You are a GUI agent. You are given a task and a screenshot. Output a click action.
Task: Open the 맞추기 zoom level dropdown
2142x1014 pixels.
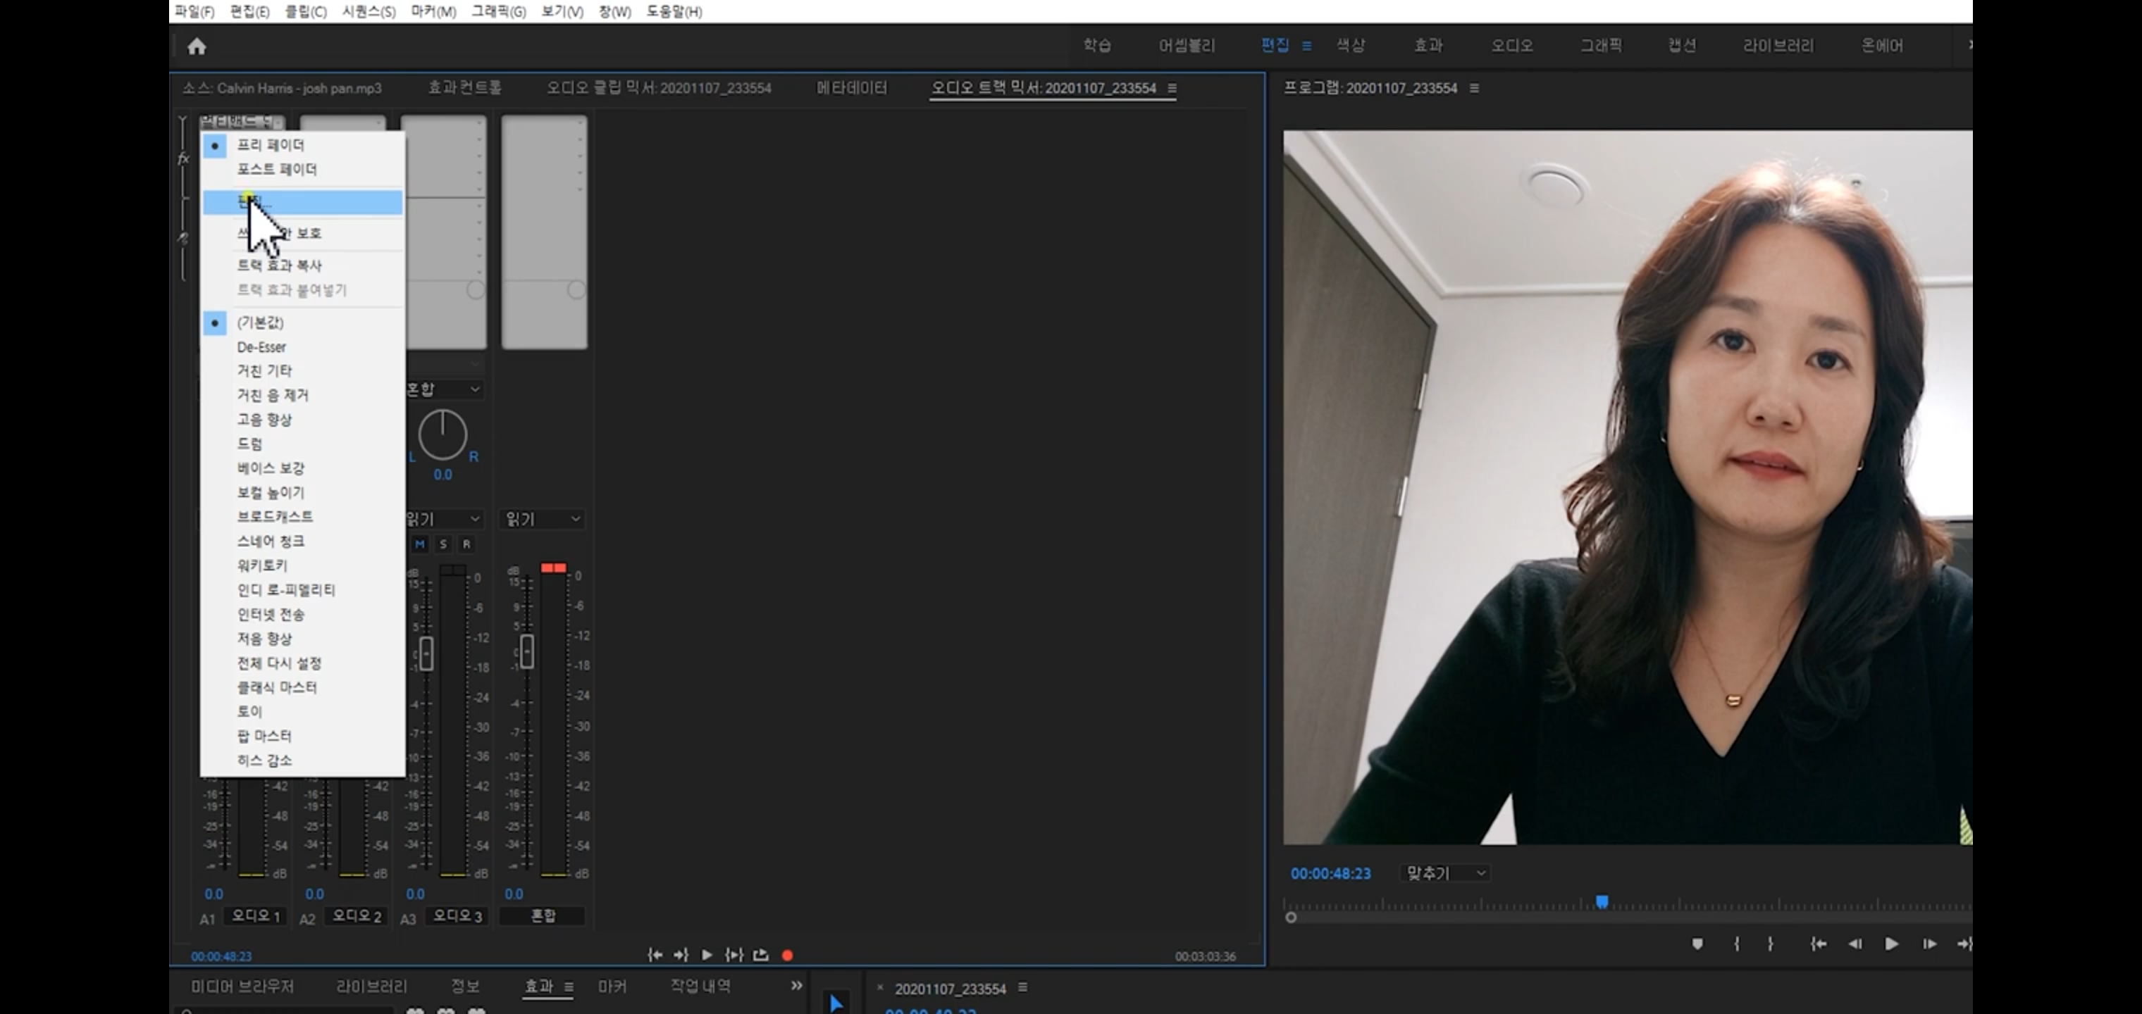(1445, 872)
